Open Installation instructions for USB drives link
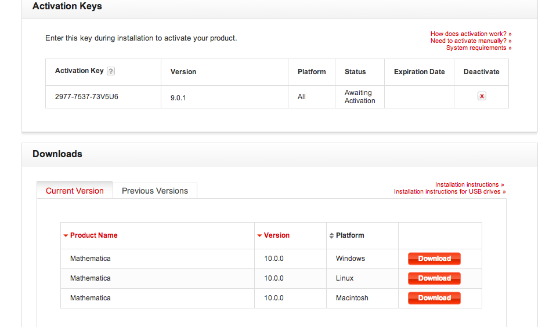Screen dimensions: 560x327 450,192
